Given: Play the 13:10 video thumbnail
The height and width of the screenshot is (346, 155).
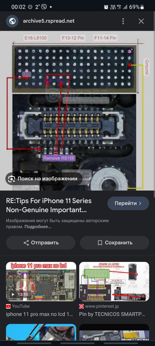Looking at the screenshot, I should click(x=41, y=281).
